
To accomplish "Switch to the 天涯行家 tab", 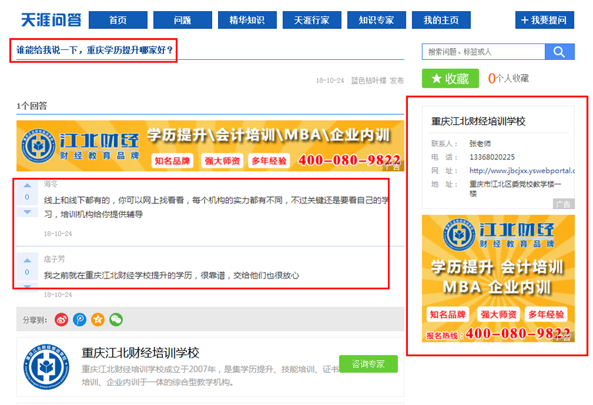I will point(312,20).
